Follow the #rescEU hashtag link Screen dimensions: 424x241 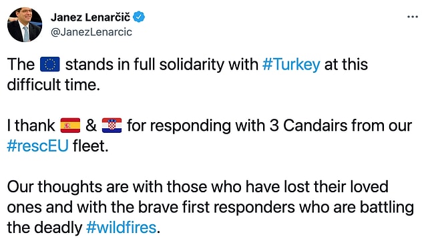(x=37, y=146)
